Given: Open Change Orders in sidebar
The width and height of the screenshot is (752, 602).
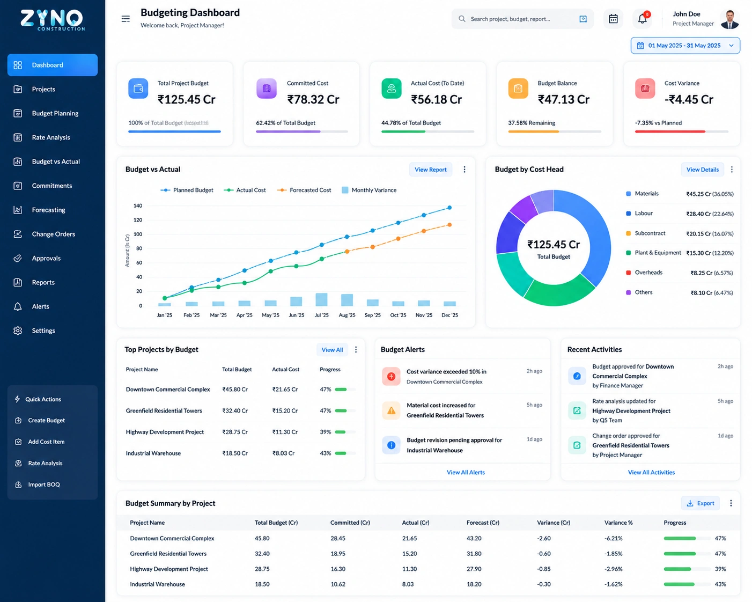Looking at the screenshot, I should click(53, 234).
